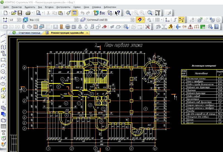Open the variables f(x) tool

pyautogui.click(x=102, y=13)
